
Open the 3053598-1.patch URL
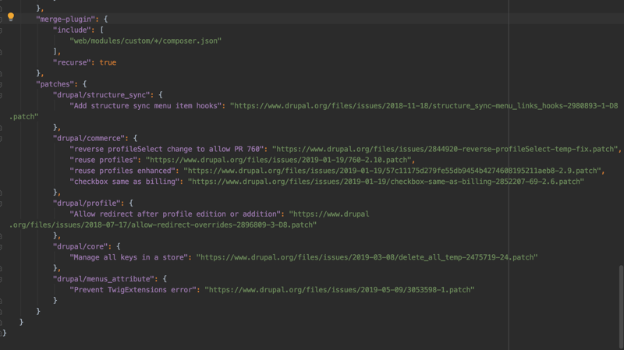339,290
